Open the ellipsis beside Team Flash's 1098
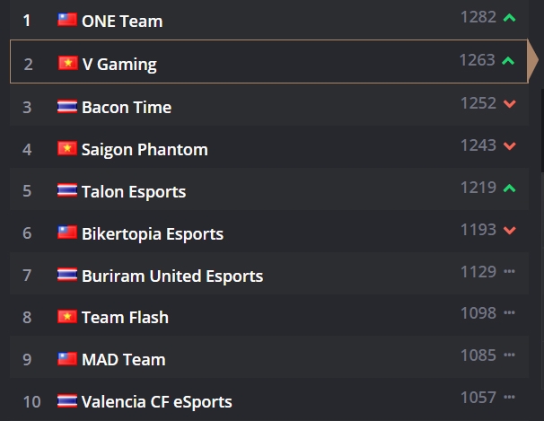Viewport: 544px width, 421px height. 509,312
